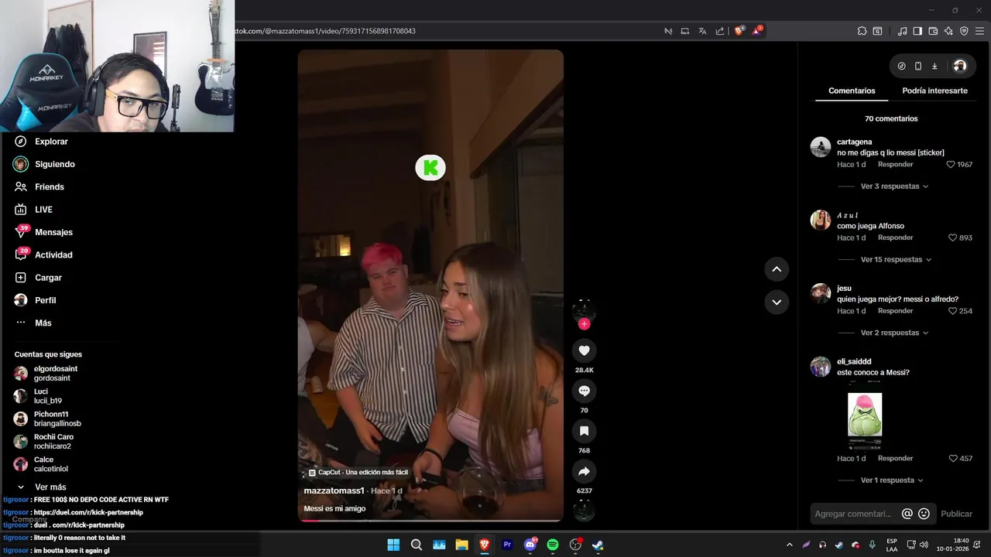Expand Ver 15 respuestas
Viewport: 991px width, 557px height.
pyautogui.click(x=897, y=260)
